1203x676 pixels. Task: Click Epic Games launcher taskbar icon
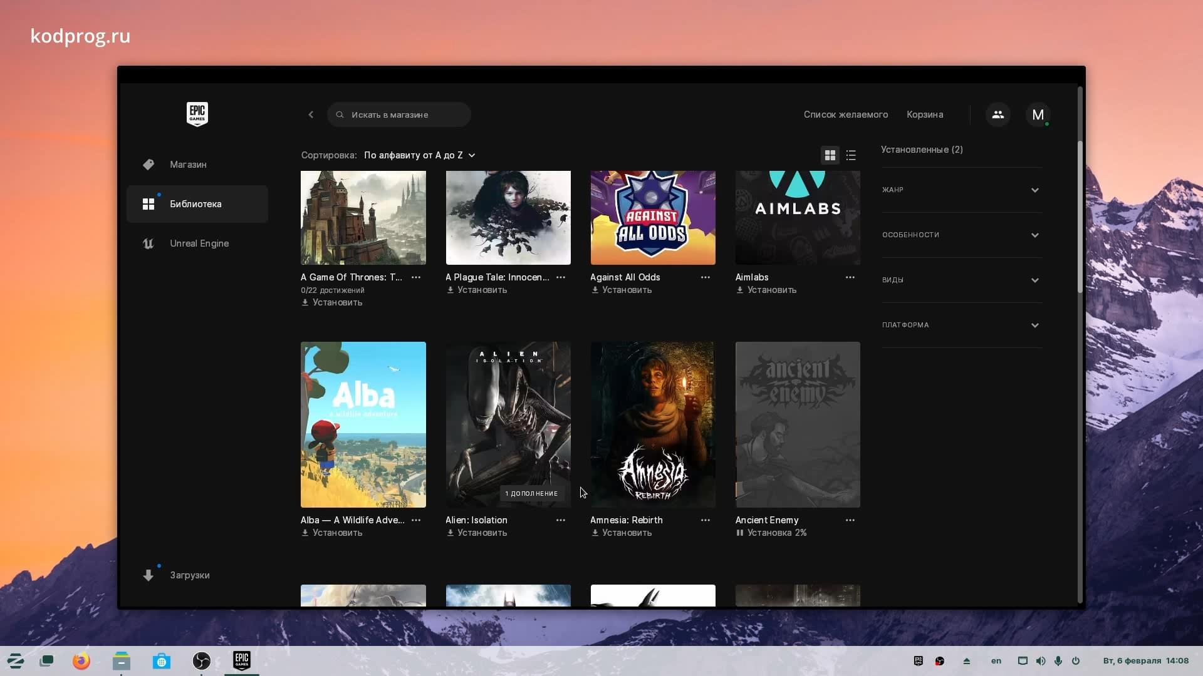point(242,660)
